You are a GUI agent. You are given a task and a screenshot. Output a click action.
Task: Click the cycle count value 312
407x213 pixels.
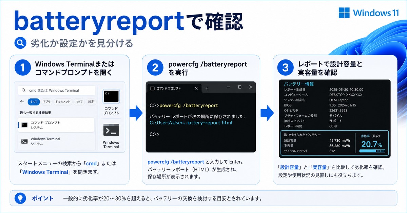(x=332, y=151)
